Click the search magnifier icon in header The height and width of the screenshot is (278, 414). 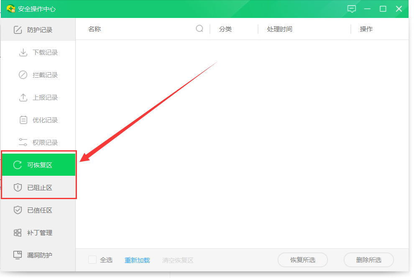click(199, 28)
